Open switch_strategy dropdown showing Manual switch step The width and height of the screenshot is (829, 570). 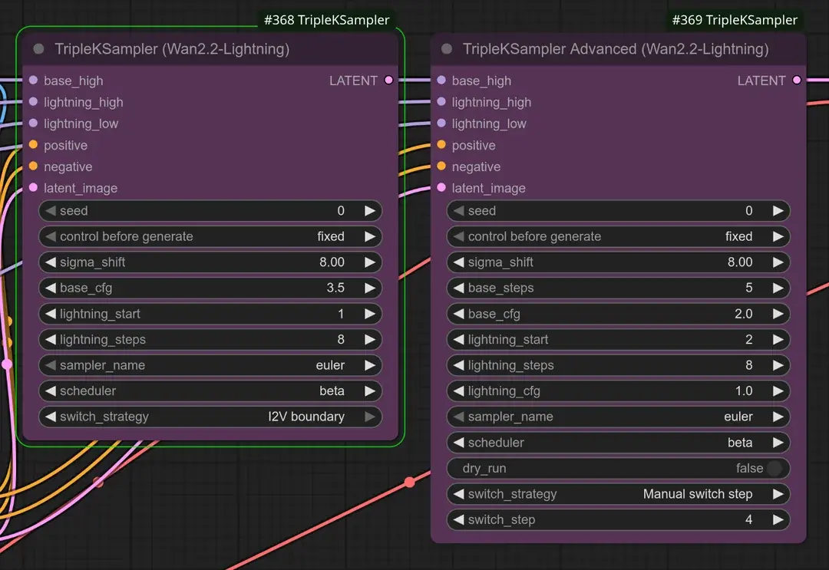click(618, 494)
